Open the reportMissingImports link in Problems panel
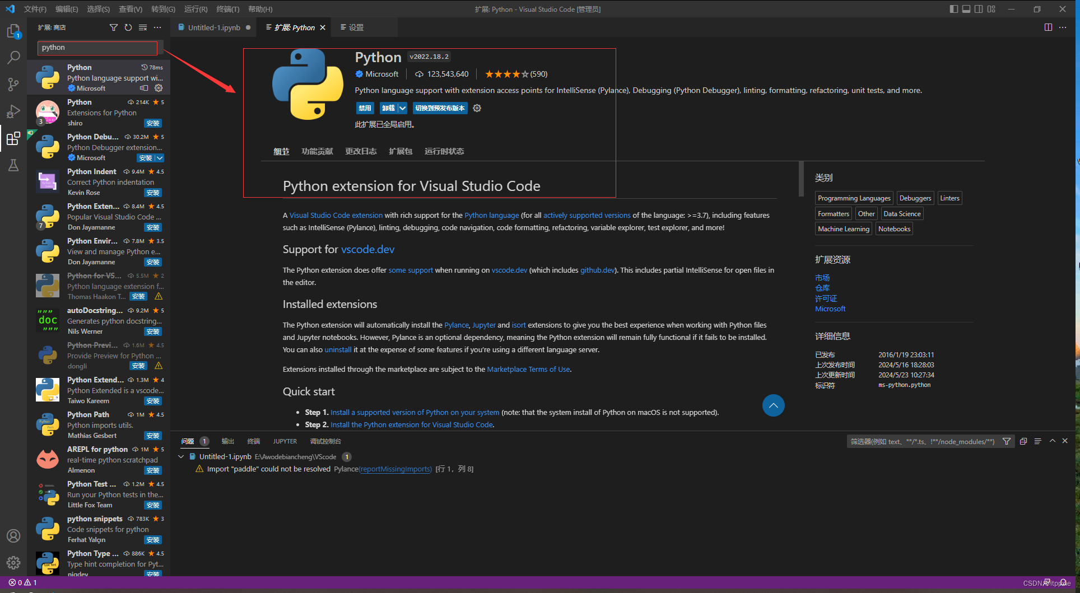The width and height of the screenshot is (1080, 593). (395, 469)
